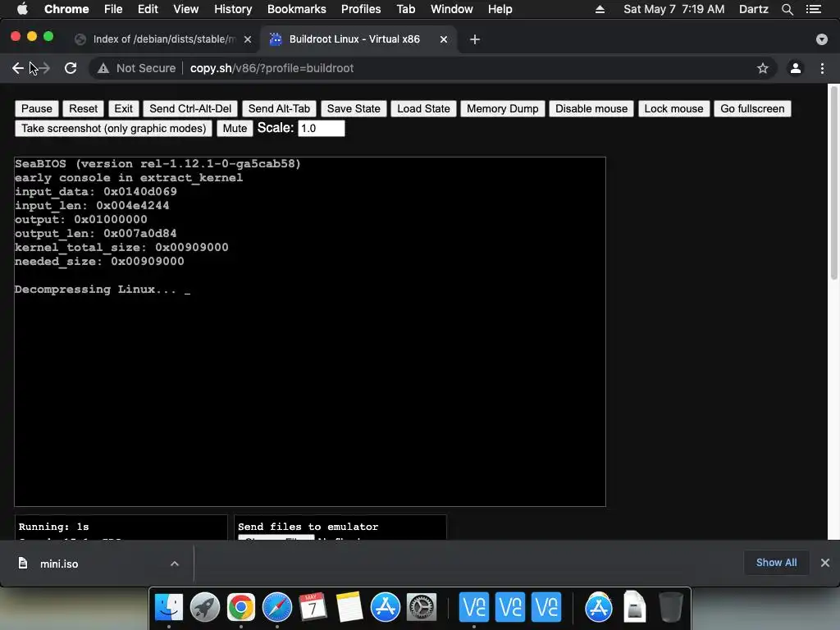
Task: Click the date and time in menu bar
Action: (674, 9)
